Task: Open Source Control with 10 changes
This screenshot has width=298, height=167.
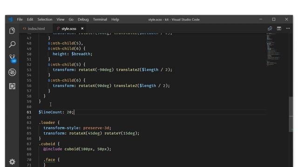Action: [13, 58]
